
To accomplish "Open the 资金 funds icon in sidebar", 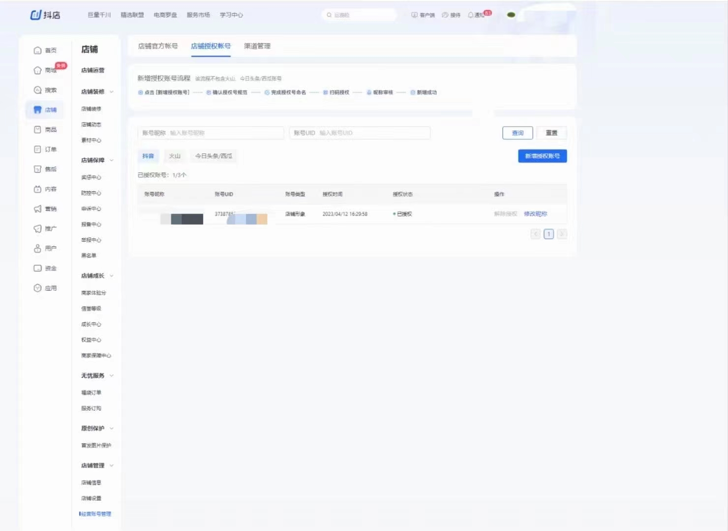I will (37, 268).
